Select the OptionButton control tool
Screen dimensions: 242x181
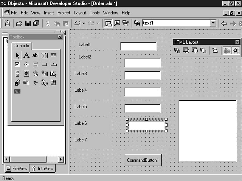pos(26,64)
